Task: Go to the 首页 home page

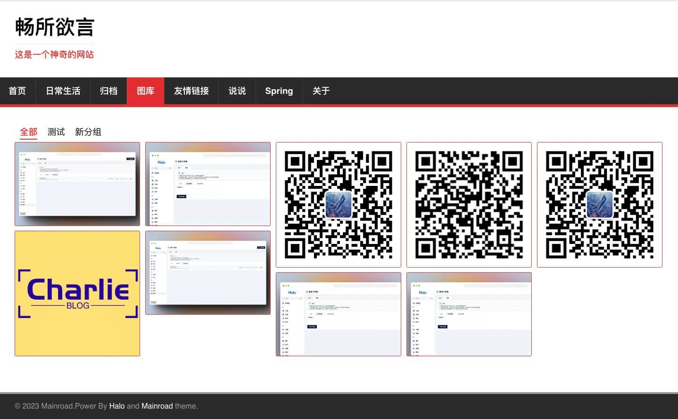Action: coord(17,91)
